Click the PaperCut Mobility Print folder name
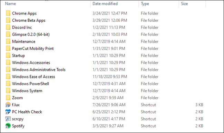This screenshot has height=133, width=224. point(33,49)
